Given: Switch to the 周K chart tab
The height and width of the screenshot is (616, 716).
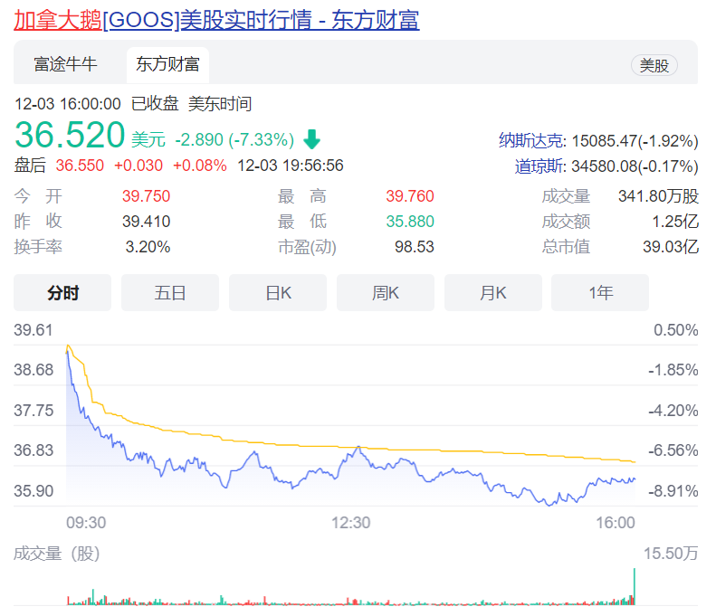Looking at the screenshot, I should 386,292.
